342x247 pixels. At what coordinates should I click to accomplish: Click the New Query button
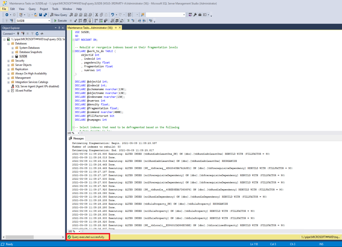(59, 15)
